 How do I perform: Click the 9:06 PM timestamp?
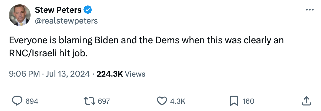(x=24, y=74)
